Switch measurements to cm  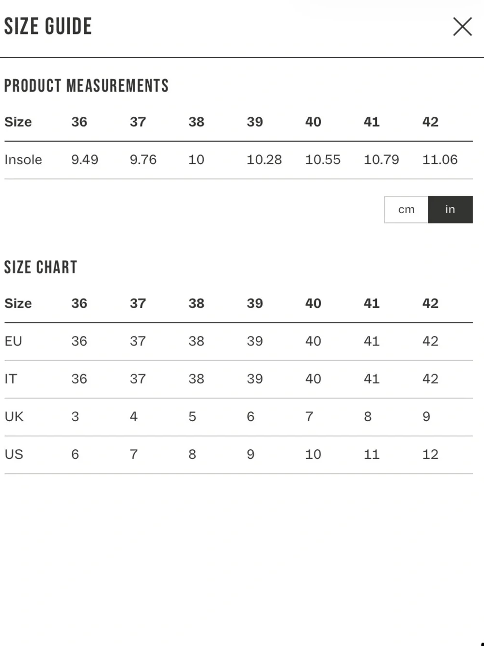[406, 209]
